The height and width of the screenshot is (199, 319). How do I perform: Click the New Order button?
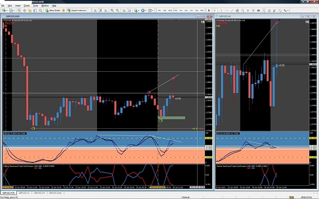[x=53, y=10]
